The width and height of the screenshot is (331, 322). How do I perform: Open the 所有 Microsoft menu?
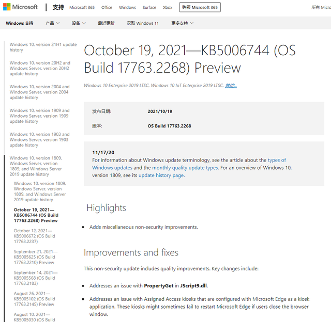(321, 7)
